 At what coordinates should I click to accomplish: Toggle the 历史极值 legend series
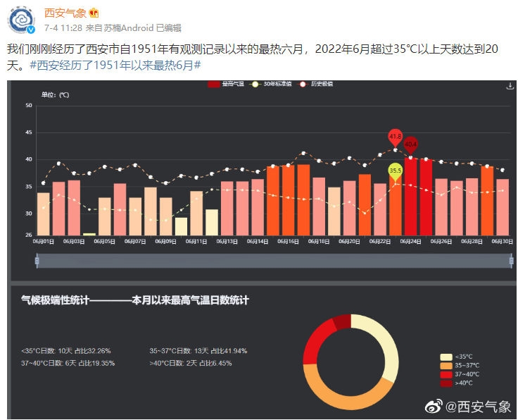click(x=315, y=84)
